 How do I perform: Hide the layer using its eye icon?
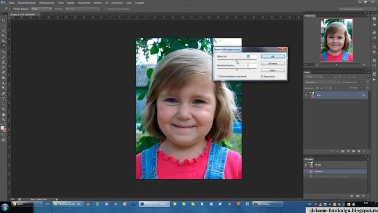(306, 95)
